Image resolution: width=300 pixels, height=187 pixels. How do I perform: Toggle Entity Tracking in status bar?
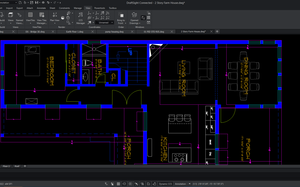[x=142, y=184]
